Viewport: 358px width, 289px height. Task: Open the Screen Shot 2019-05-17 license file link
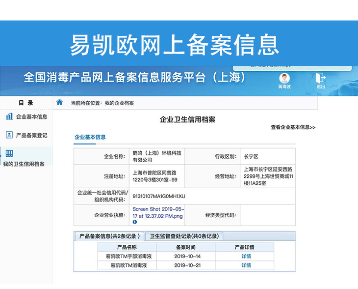coord(157,212)
